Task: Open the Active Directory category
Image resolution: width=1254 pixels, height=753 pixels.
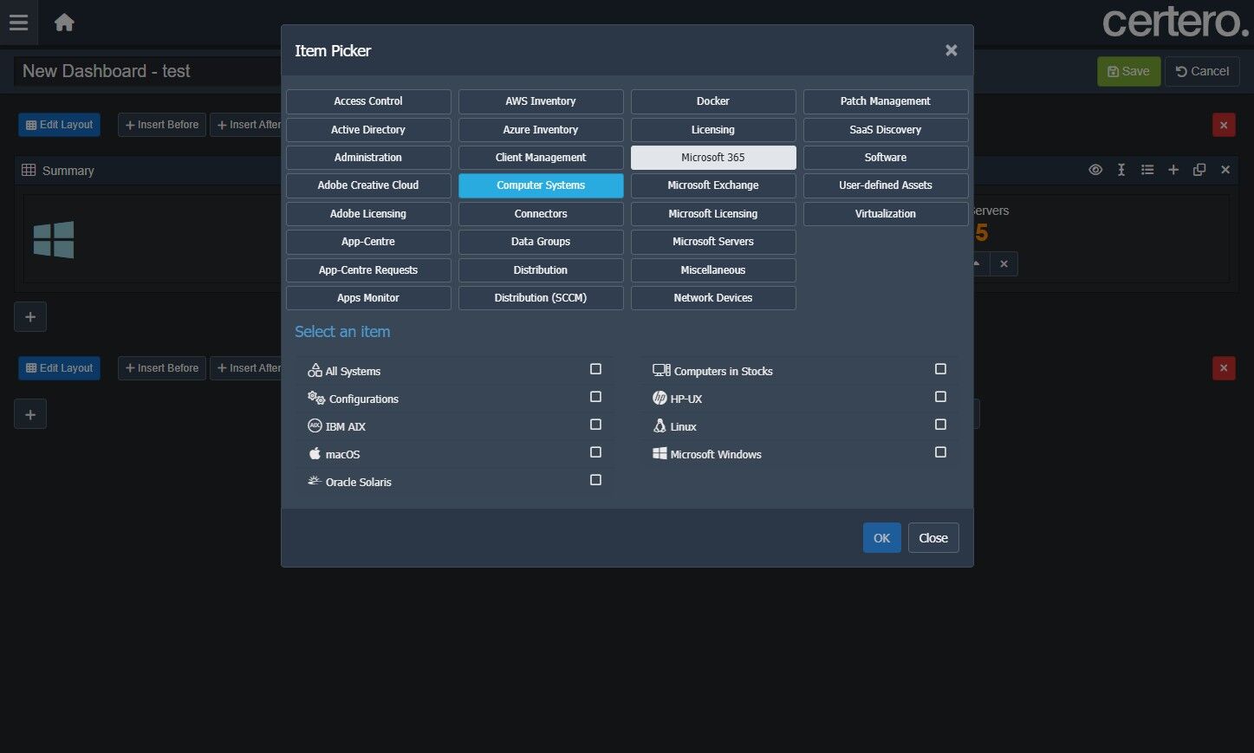Action: (368, 130)
